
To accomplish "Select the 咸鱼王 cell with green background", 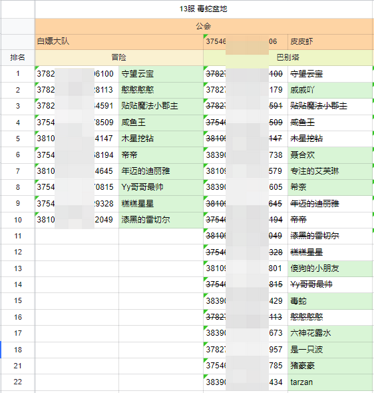I will 161,123.
